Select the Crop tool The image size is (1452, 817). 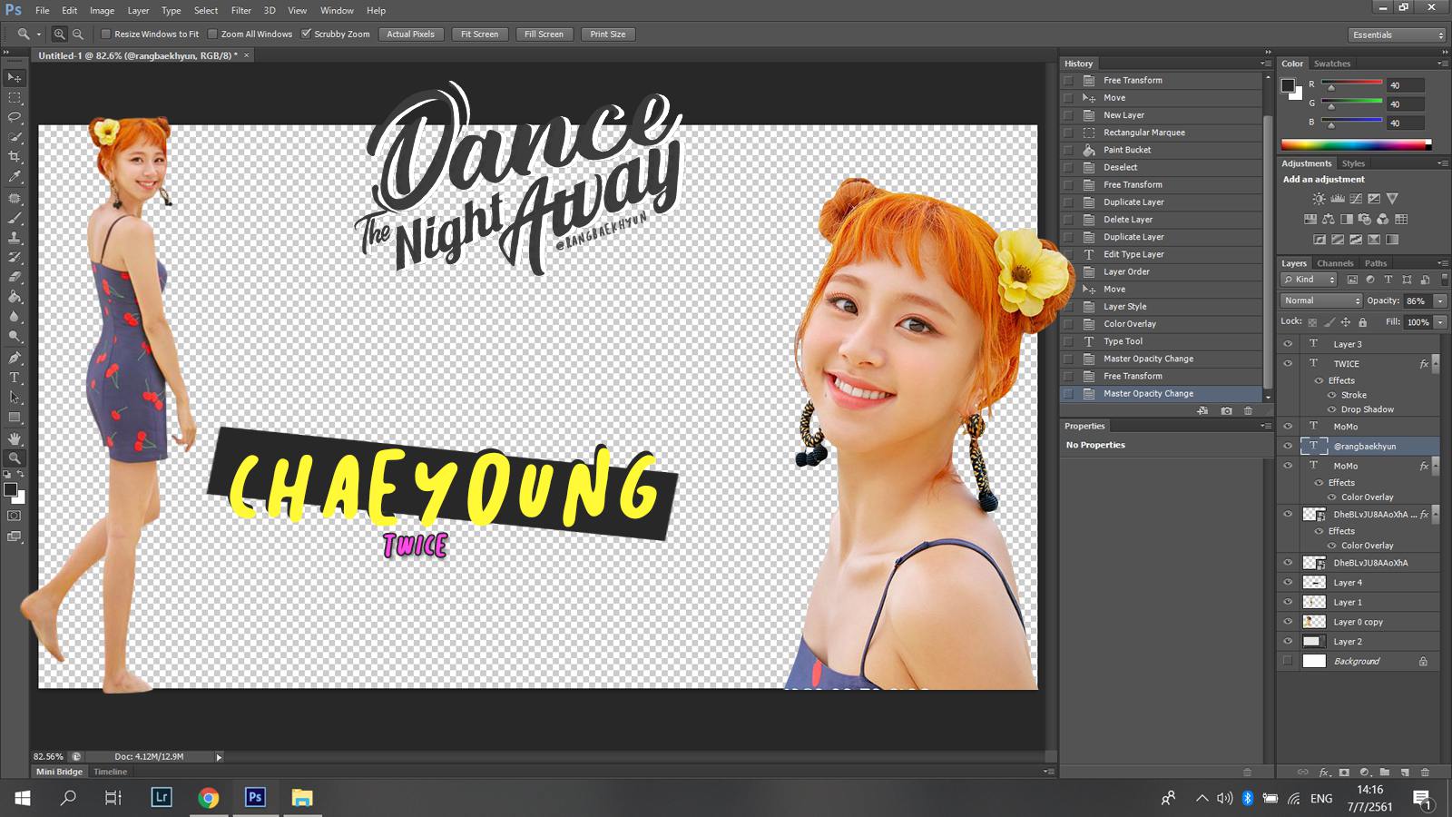[x=15, y=157]
